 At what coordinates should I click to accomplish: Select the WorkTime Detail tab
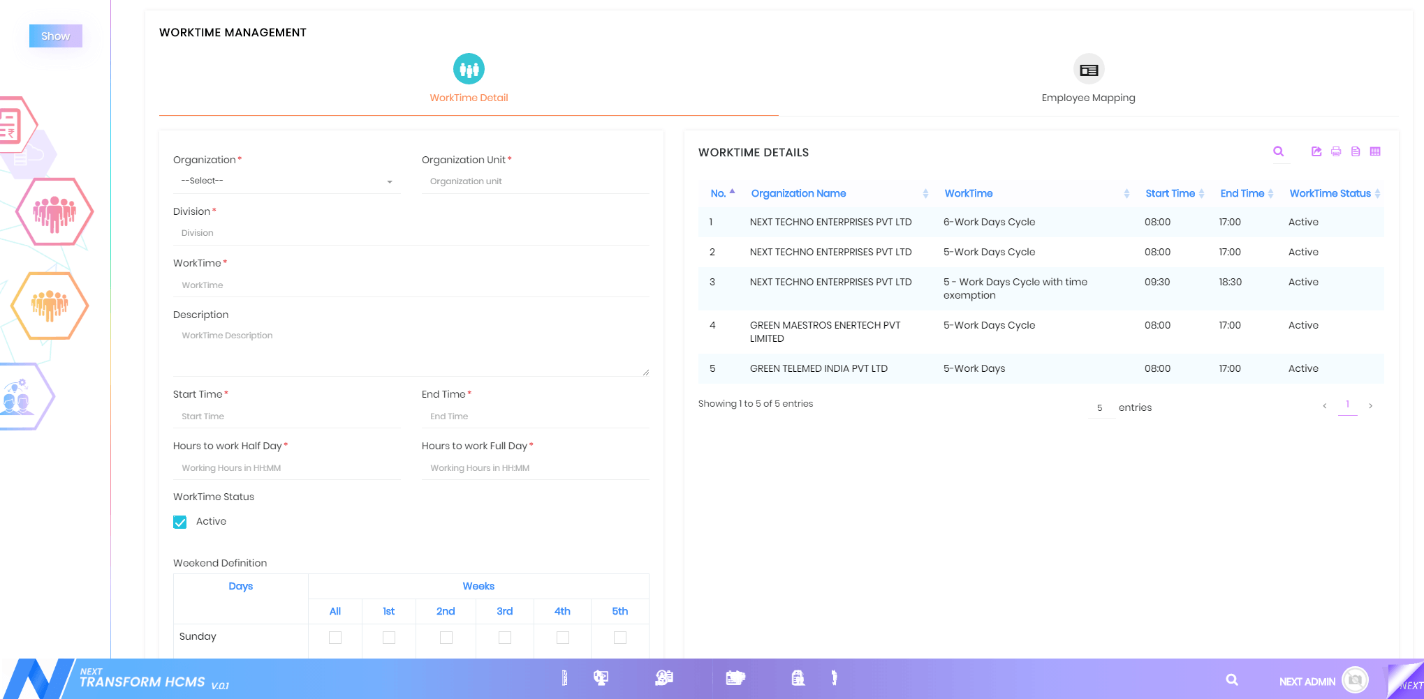(x=469, y=80)
